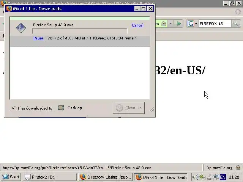Click the magnifier search button
The width and height of the screenshot is (243, 182).
click(x=236, y=24)
